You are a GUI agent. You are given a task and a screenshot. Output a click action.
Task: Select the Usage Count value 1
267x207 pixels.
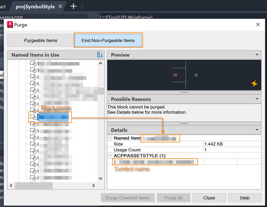(x=205, y=150)
